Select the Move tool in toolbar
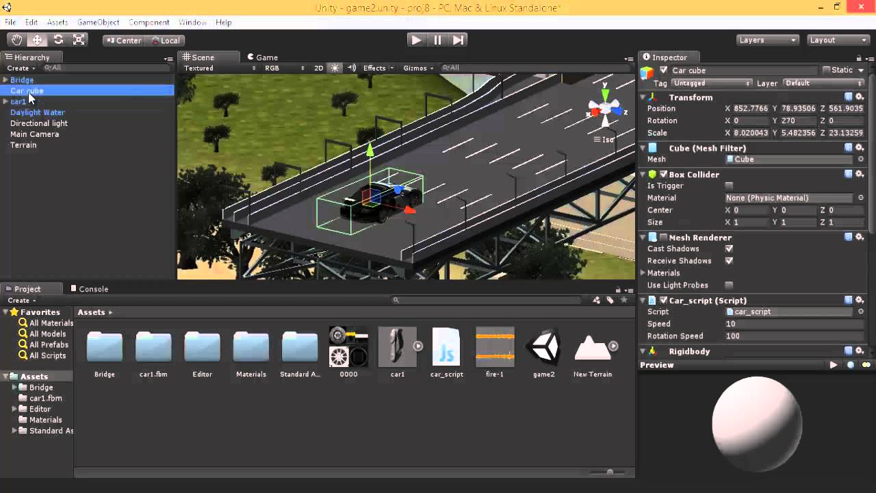 (38, 40)
